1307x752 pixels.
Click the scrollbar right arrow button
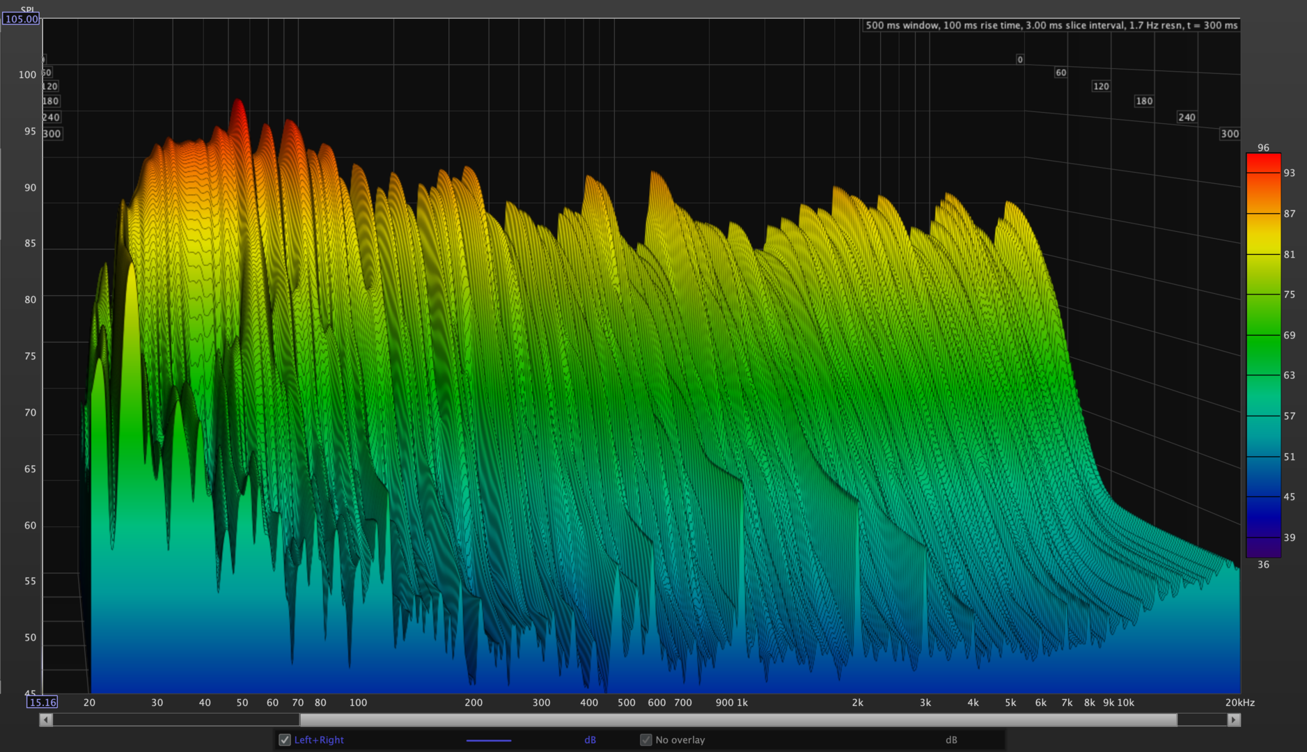1233,720
